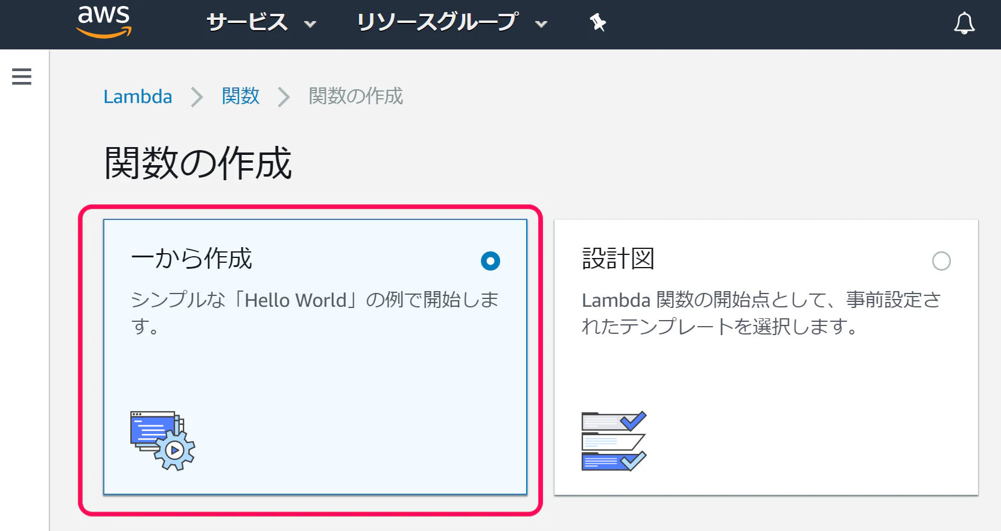Open the hamburger side menu
1001x531 pixels.
[22, 77]
